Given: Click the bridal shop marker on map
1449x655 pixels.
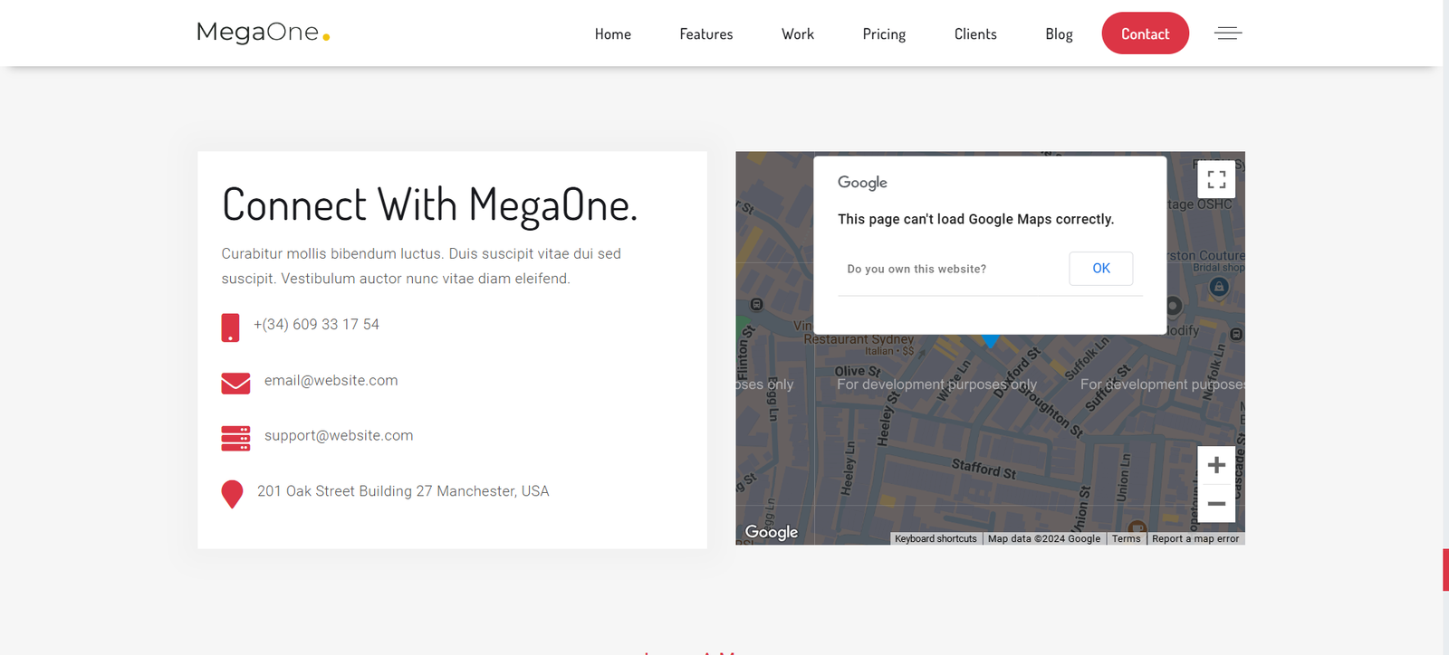Looking at the screenshot, I should coord(1219,287).
